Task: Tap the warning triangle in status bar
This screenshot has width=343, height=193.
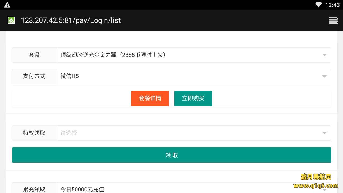Action: pos(7,5)
